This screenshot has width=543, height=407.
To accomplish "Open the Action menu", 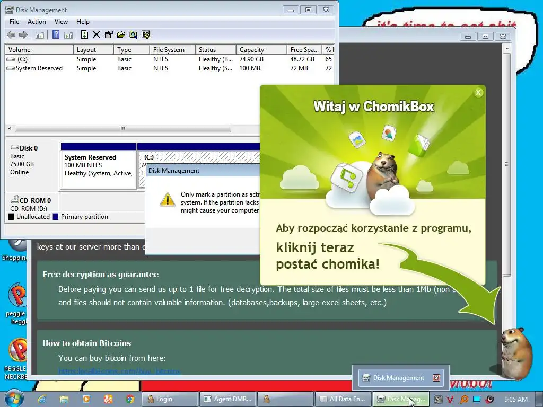I will pos(37,21).
